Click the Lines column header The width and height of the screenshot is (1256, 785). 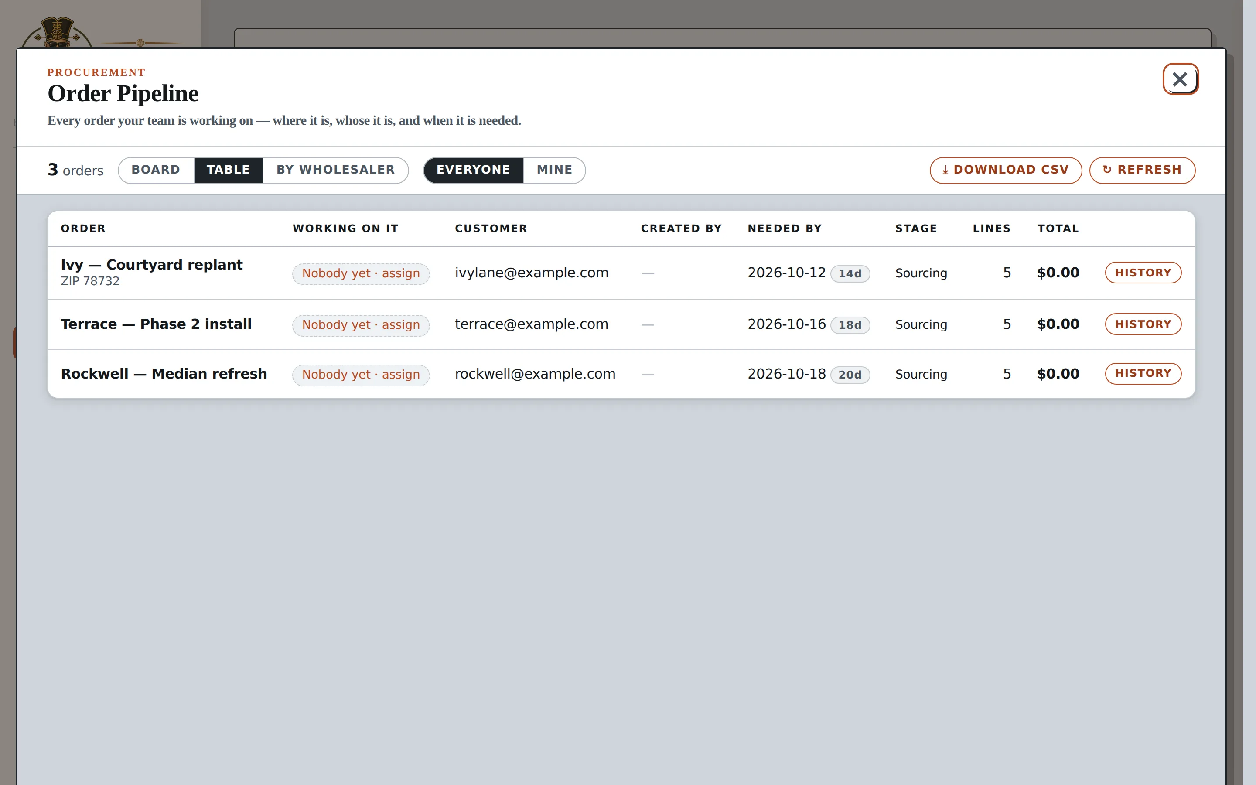pos(991,229)
